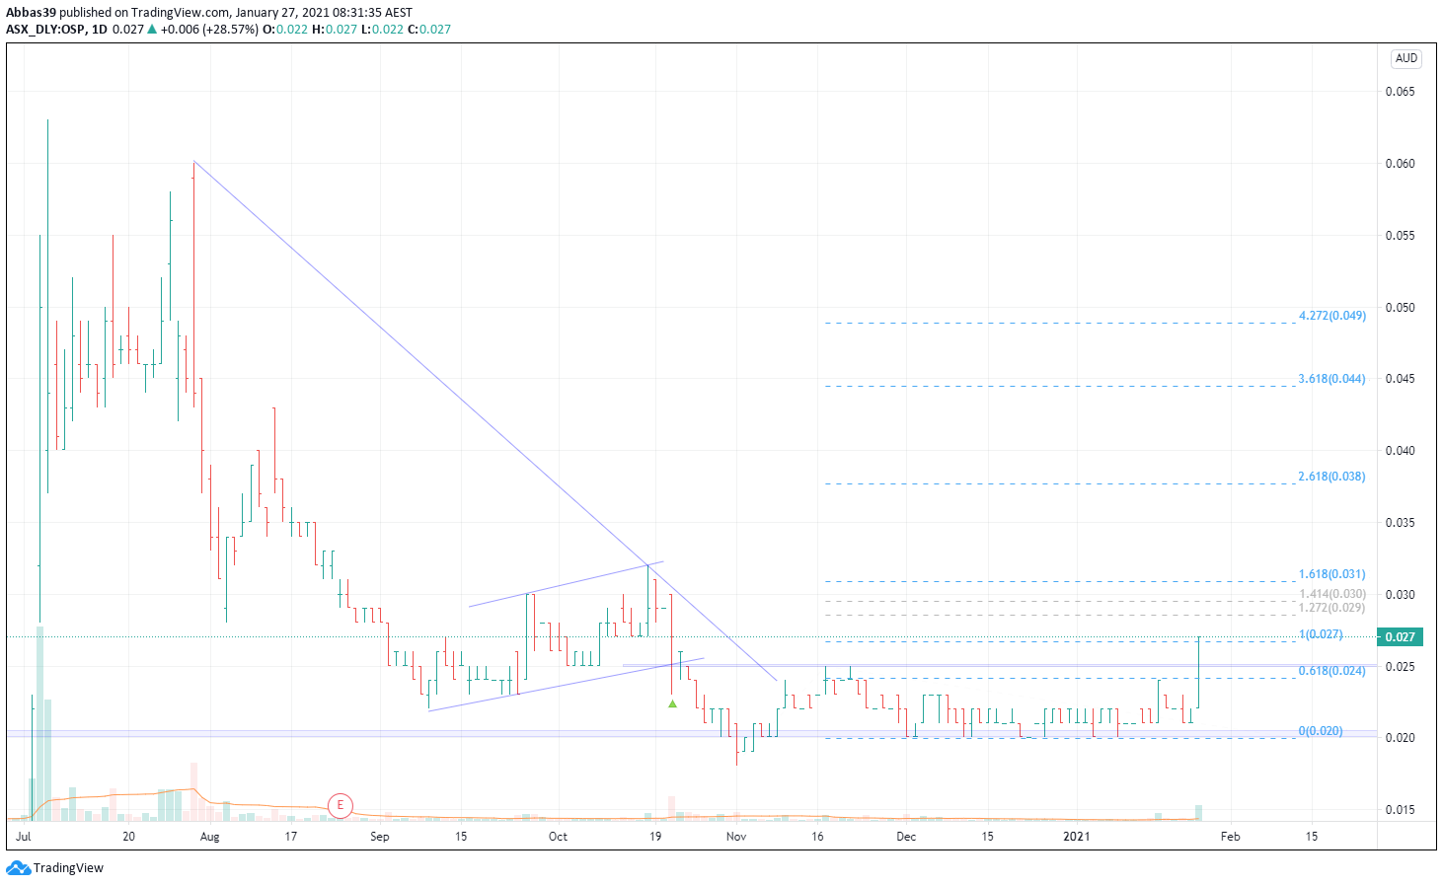Click the 1D interval label
This screenshot has height=886, width=1443.
point(100,30)
